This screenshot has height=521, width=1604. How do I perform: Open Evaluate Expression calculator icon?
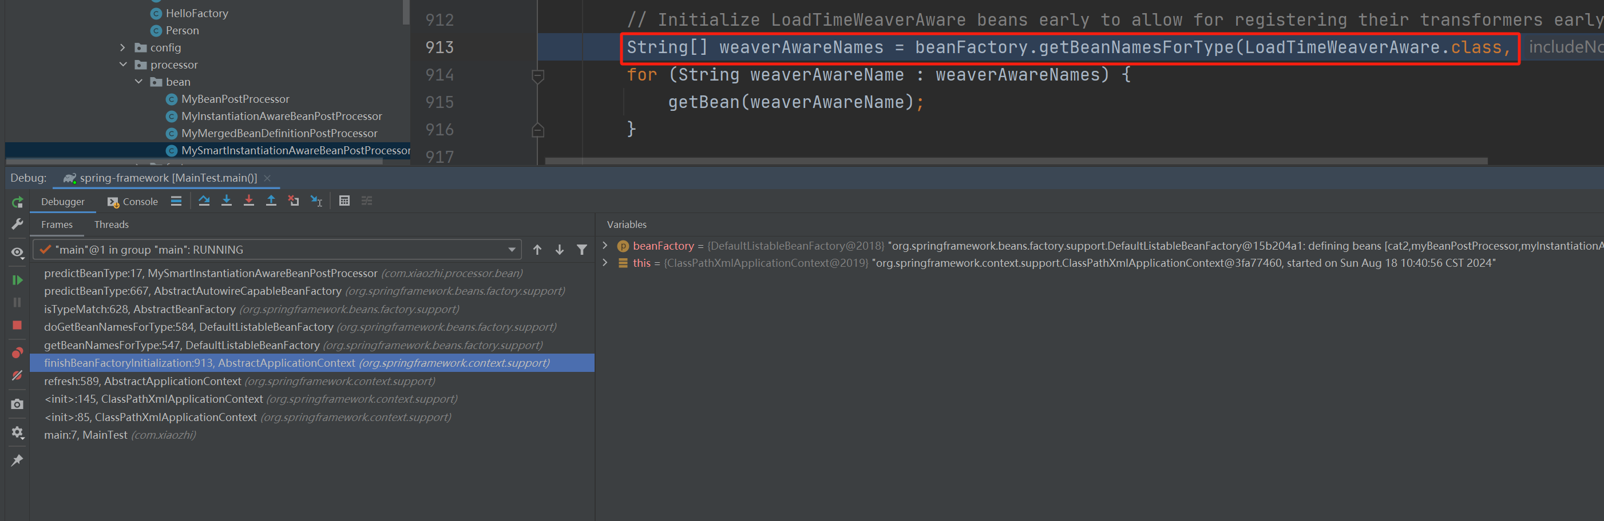point(344,201)
